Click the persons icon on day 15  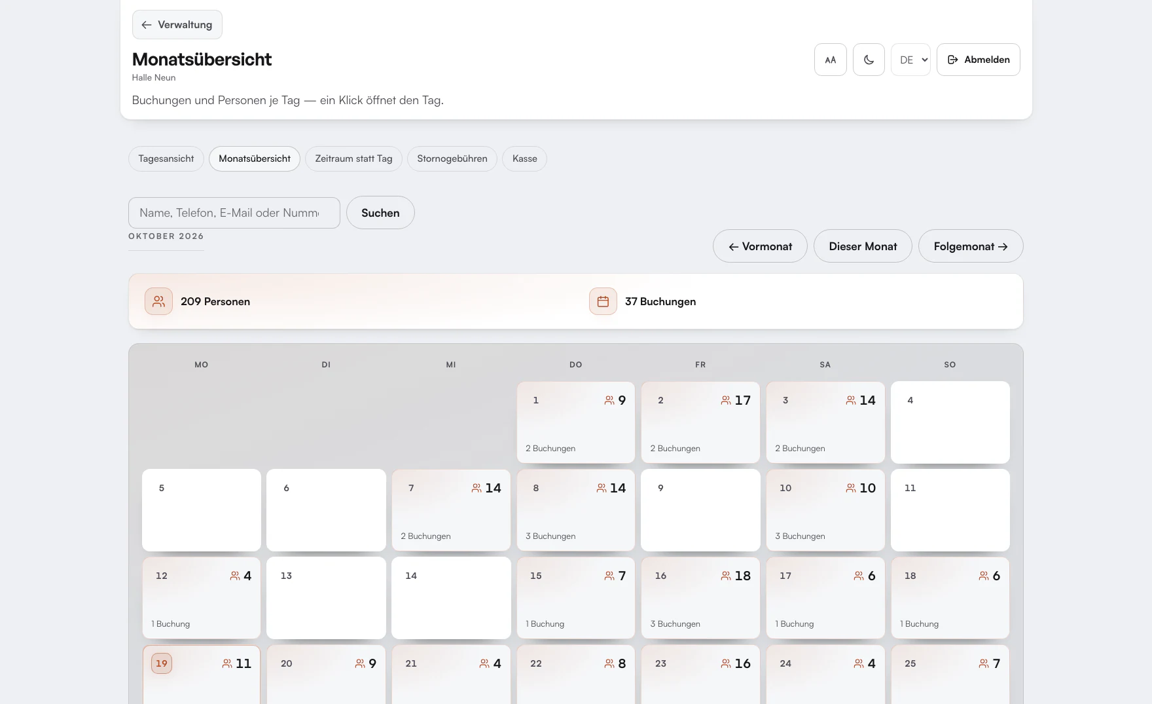(x=609, y=576)
